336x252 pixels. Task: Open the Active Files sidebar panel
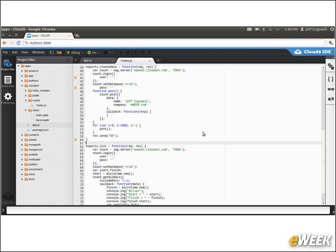click(8, 81)
